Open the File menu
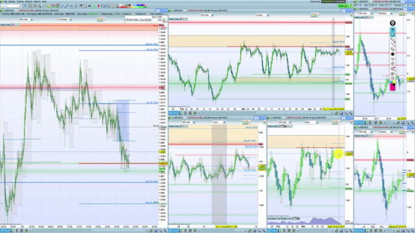Screen dimensions: 415x233 tap(5, 1)
